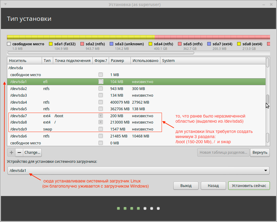Image resolution: width=277 pixels, height=222 pixels.
Task: Click the minus remove partition button
Action: click(x=19, y=153)
